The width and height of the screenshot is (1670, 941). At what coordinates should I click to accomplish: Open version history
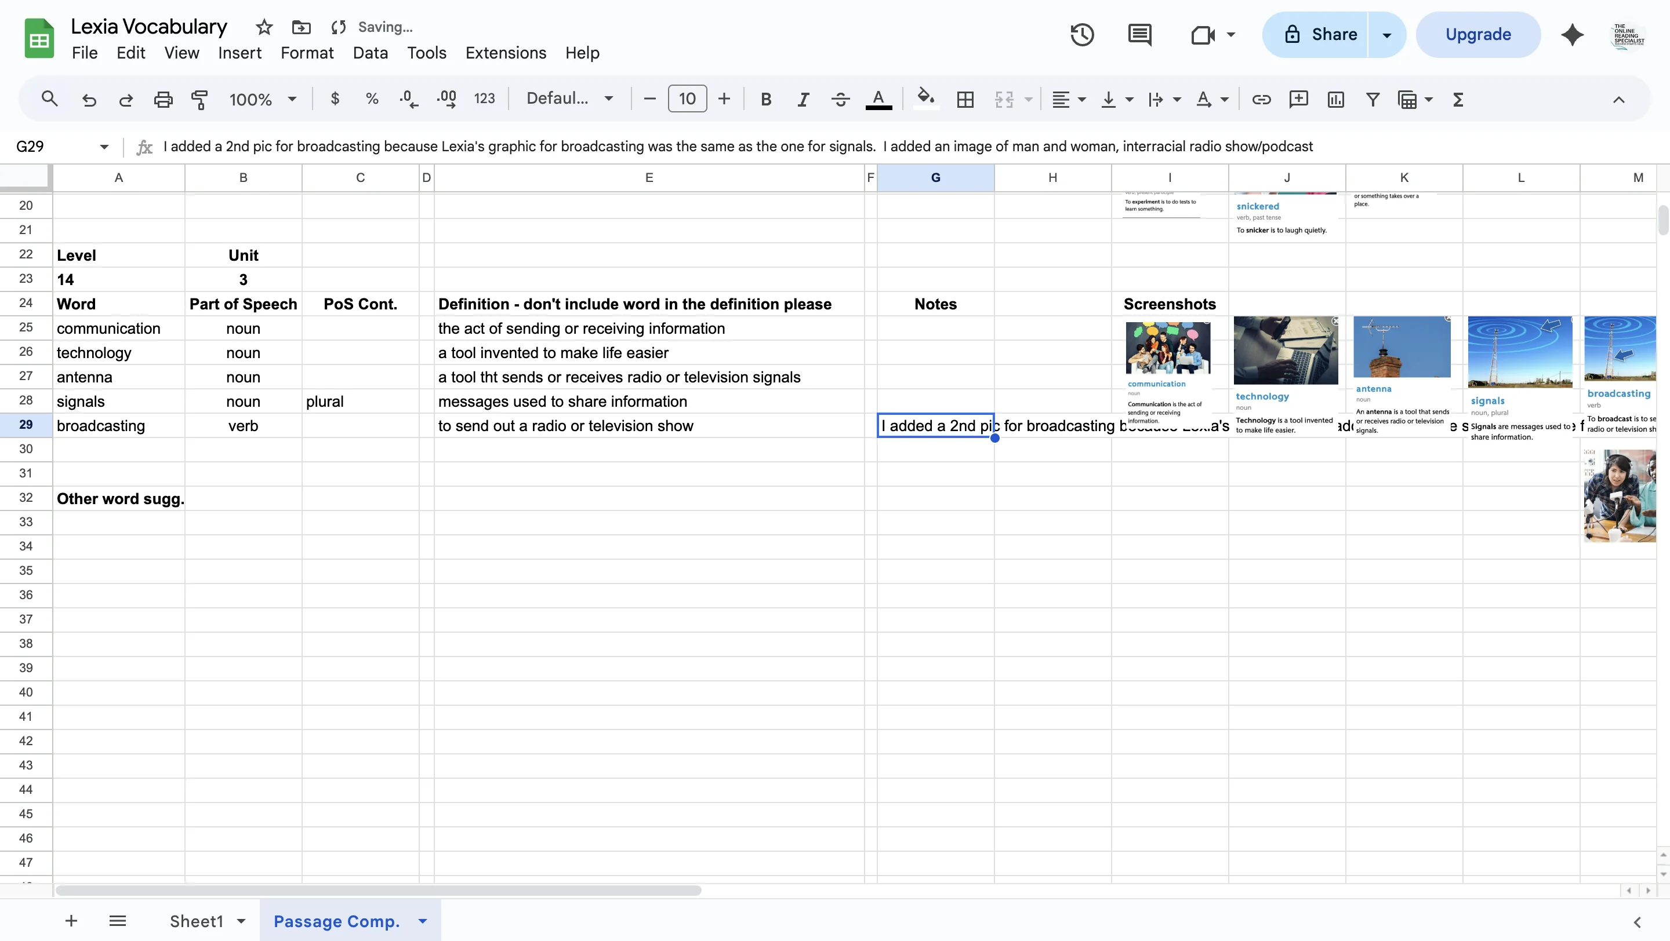(x=1081, y=34)
